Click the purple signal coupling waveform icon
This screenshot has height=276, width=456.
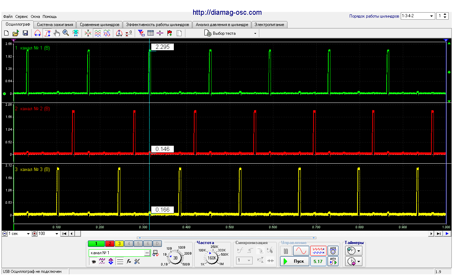click(102, 261)
